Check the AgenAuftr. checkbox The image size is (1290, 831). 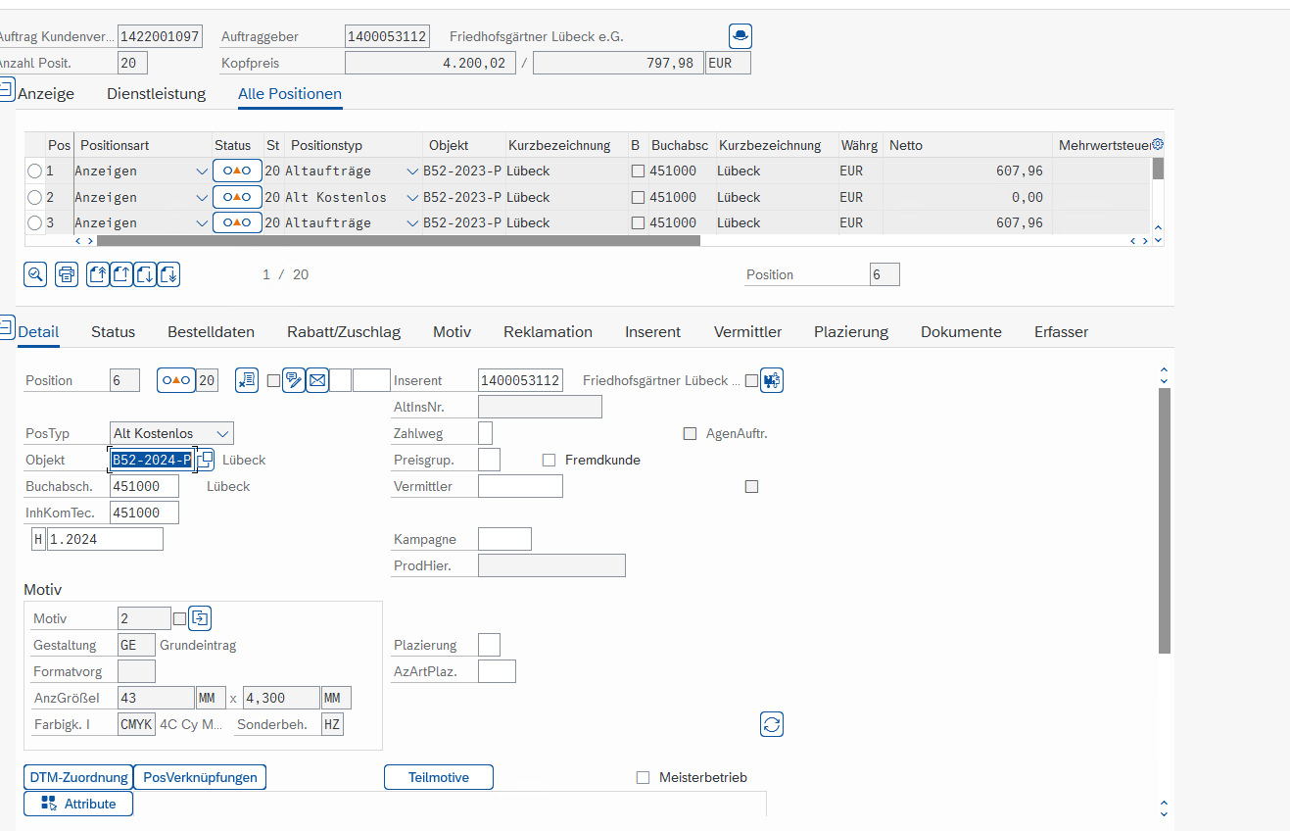[x=690, y=433]
